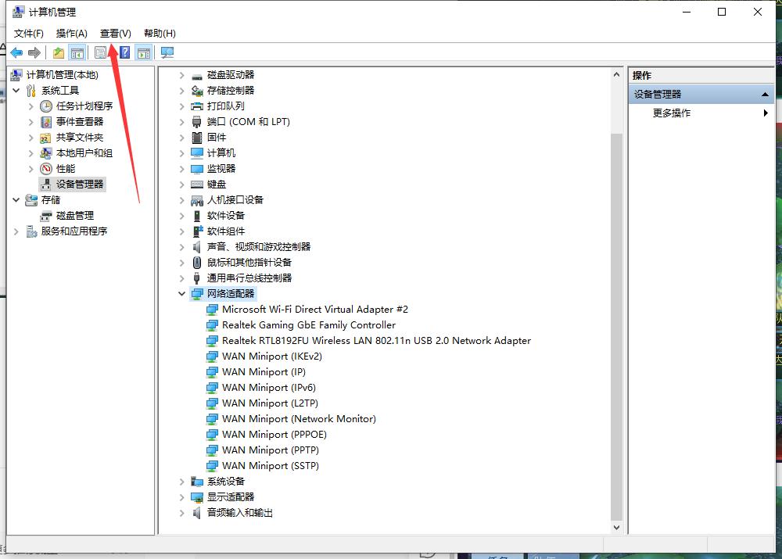Expand the 监视器 category
The width and height of the screenshot is (782, 559).
(181, 169)
